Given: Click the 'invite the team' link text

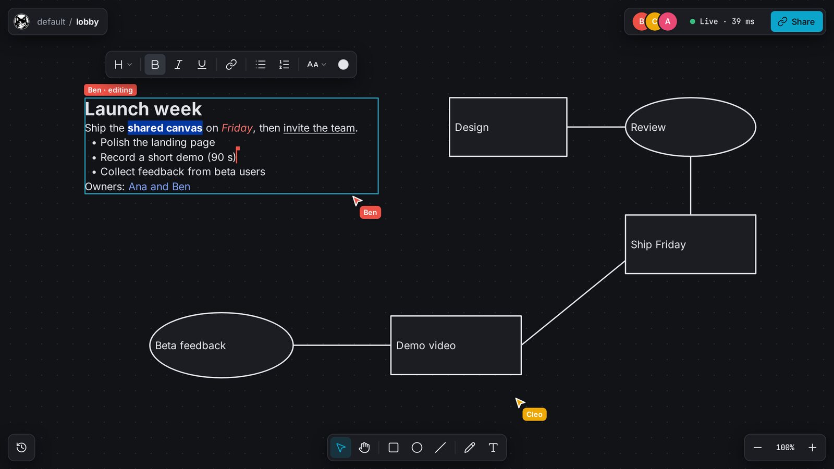Looking at the screenshot, I should click(x=319, y=128).
